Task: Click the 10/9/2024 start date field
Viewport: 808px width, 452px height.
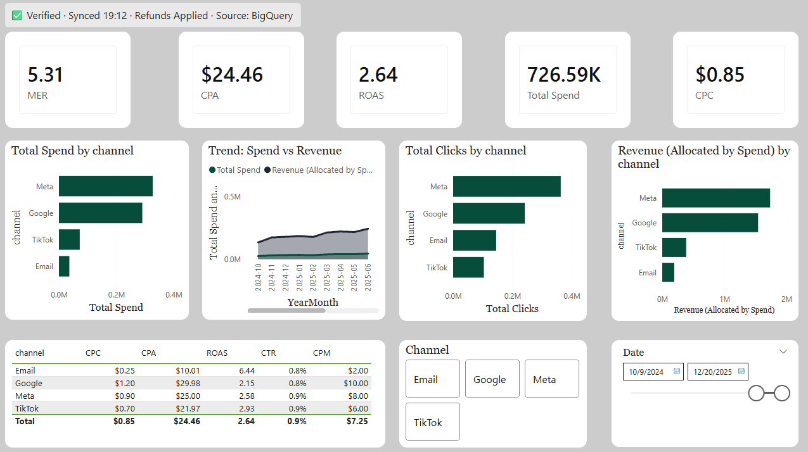Action: click(x=646, y=372)
